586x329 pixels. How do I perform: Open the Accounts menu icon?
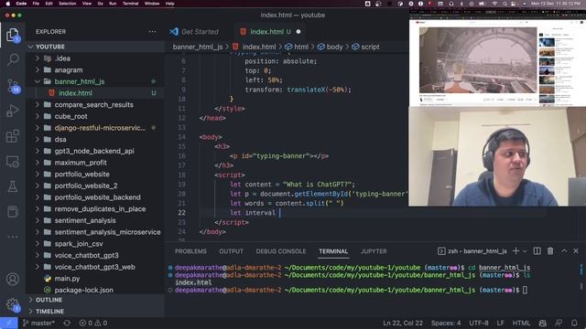point(13,279)
